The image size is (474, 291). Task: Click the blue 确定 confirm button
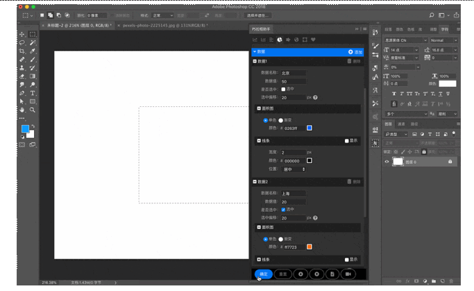pos(264,274)
